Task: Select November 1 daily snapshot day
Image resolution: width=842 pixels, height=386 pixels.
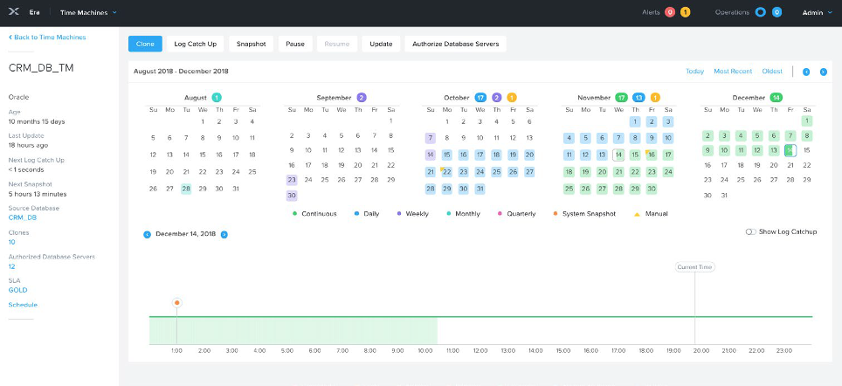Action: pos(635,122)
